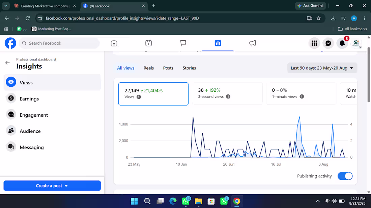The height and width of the screenshot is (208, 371).
Task: Click the info icon beside 3-second views
Action: (228, 96)
